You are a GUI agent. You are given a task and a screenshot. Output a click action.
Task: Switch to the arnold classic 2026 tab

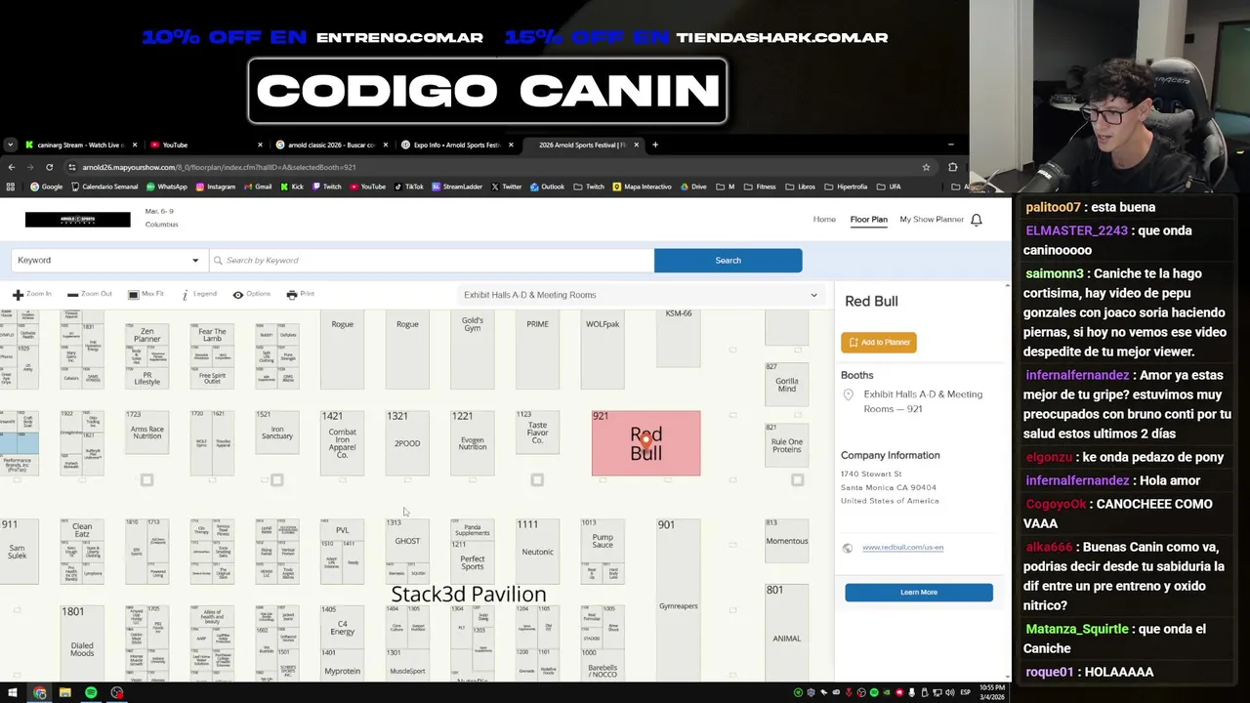[330, 145]
